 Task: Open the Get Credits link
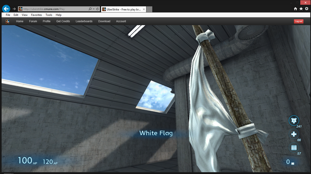coord(63,21)
